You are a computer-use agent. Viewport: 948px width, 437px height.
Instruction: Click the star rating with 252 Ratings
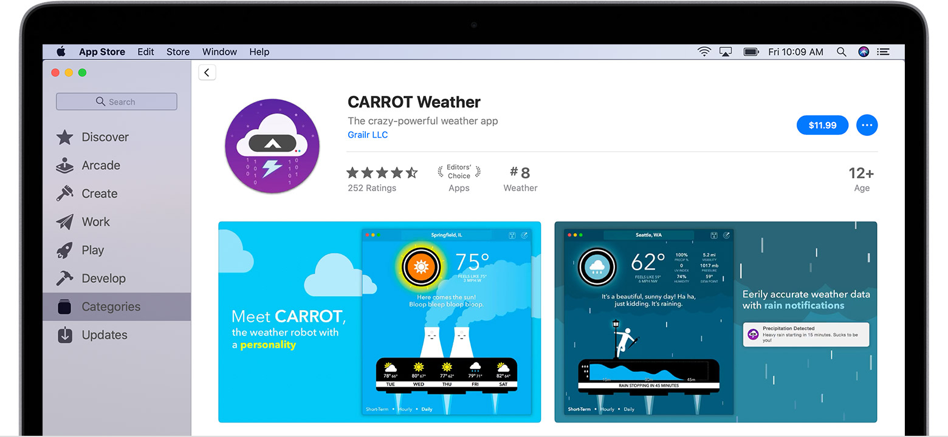tap(382, 173)
